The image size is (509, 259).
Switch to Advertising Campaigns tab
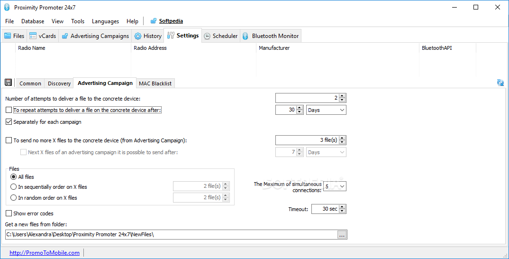click(x=95, y=36)
